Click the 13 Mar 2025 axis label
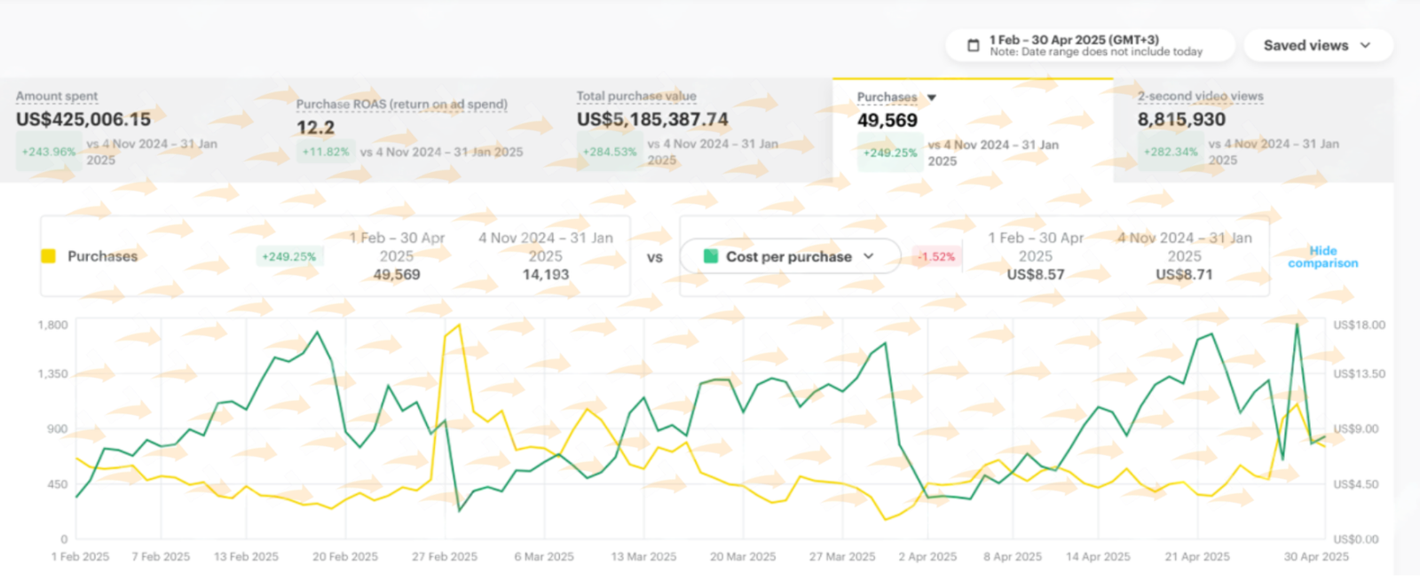This screenshot has height=580, width=1420. [x=643, y=557]
